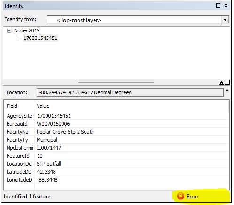Select the LatitudeDD field name
This screenshot has width=234, height=205.
pyautogui.click(x=19, y=172)
